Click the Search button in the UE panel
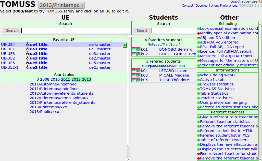Viewport: 262px width, 161px height. point(12,30)
